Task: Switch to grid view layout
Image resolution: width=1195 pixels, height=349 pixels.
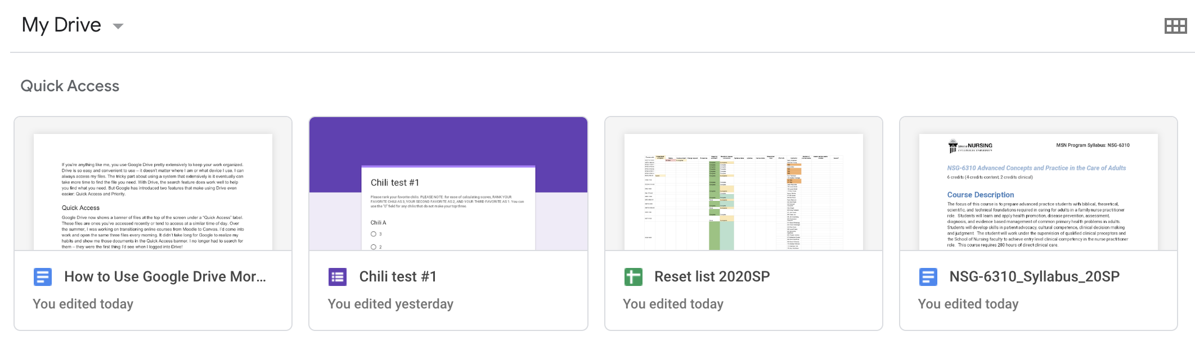Action: [1175, 26]
